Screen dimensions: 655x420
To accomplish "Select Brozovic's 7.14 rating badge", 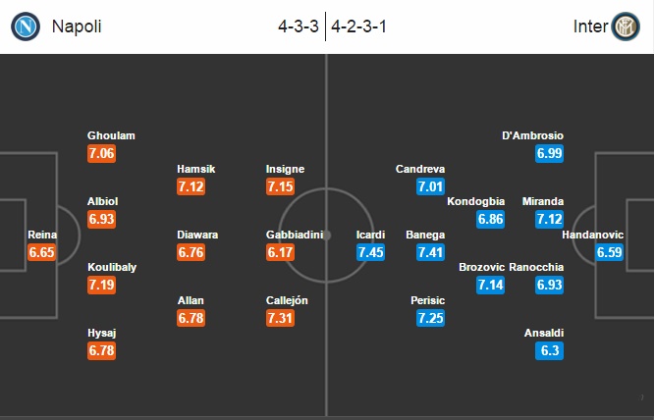I will click(x=490, y=286).
